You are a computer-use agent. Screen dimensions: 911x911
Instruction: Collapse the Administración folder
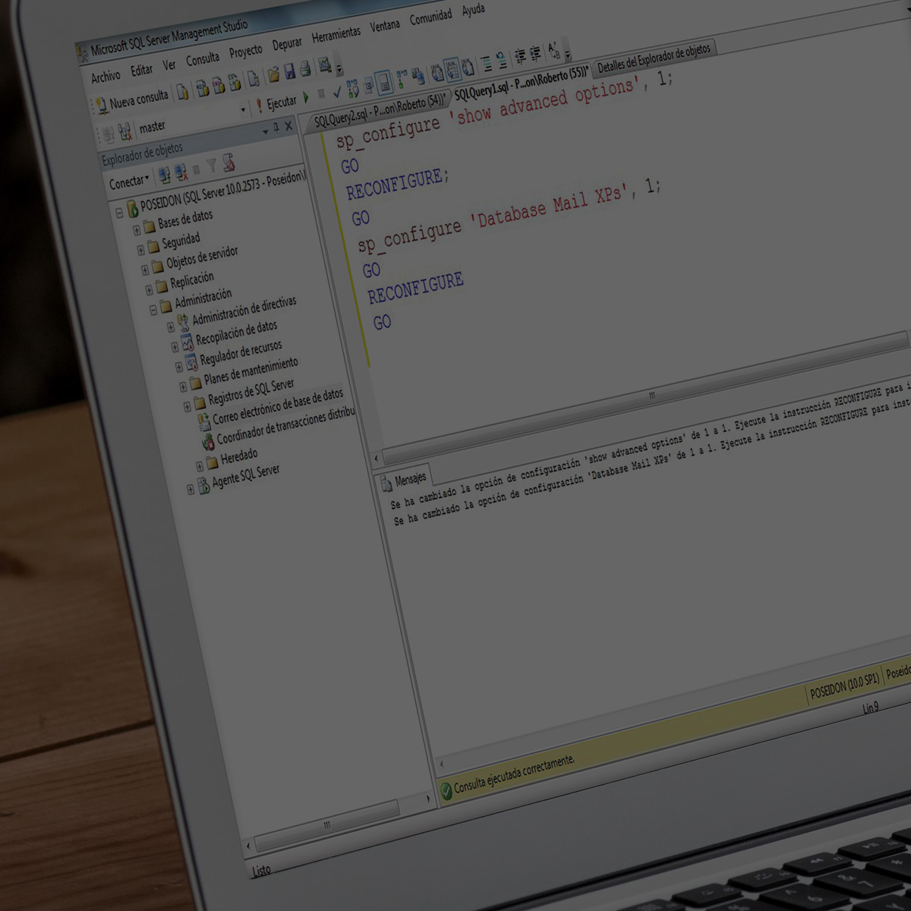153,309
